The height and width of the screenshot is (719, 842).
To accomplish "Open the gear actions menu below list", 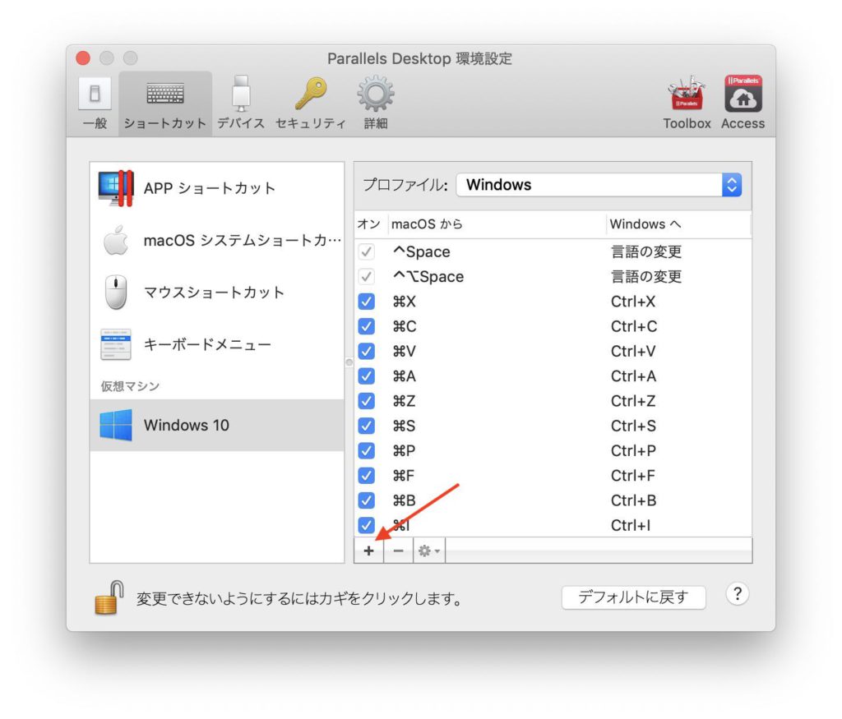I will (429, 551).
